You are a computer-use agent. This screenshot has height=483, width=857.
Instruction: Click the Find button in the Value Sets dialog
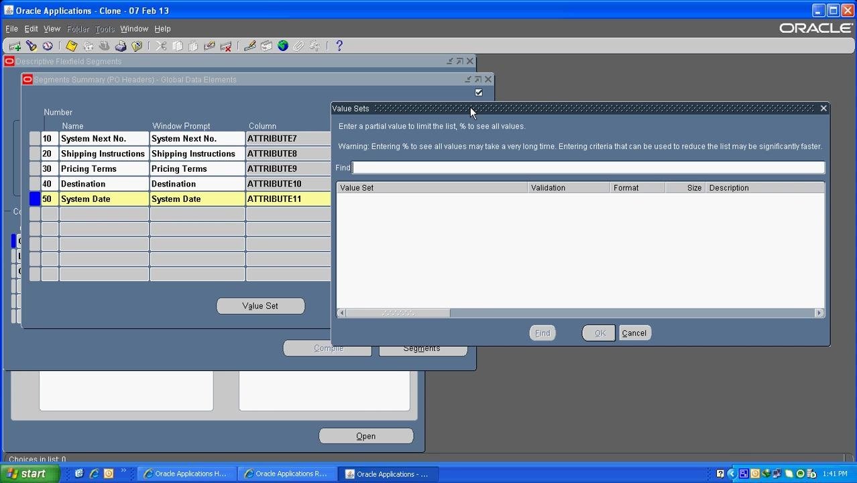[x=542, y=333]
